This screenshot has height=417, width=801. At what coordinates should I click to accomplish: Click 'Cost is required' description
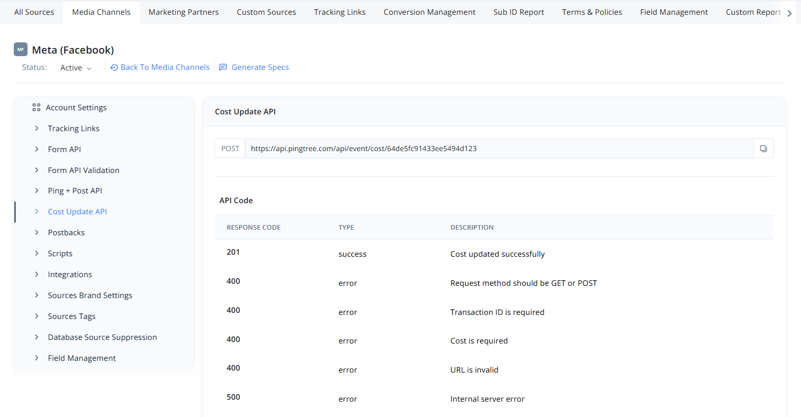pos(479,341)
